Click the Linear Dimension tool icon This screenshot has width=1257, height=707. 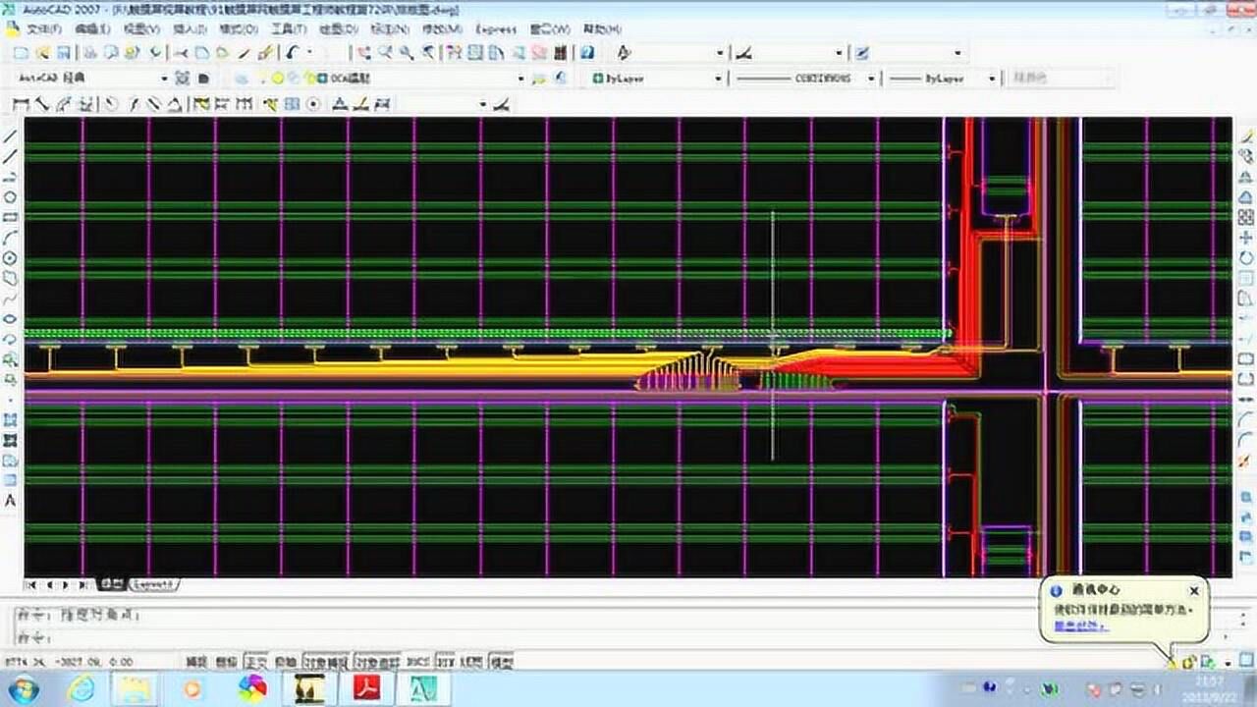coord(20,104)
